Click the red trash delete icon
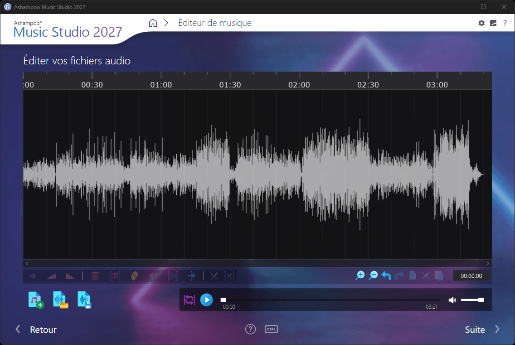 click(95, 276)
